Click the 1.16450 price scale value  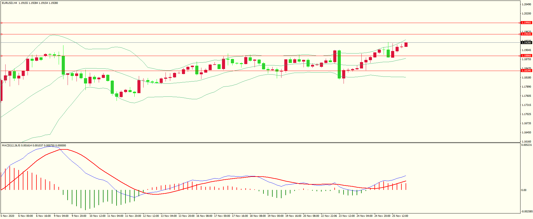(526, 133)
